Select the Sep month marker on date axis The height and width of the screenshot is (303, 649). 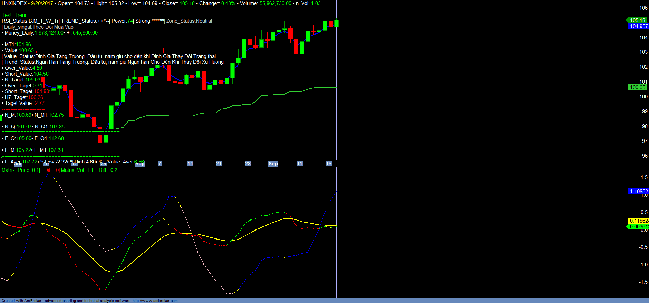(273, 164)
